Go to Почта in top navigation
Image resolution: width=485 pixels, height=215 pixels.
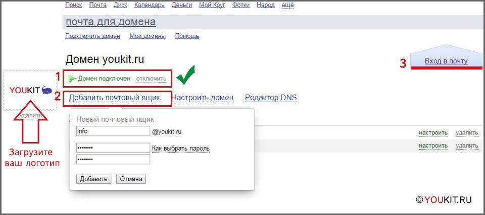point(98,5)
